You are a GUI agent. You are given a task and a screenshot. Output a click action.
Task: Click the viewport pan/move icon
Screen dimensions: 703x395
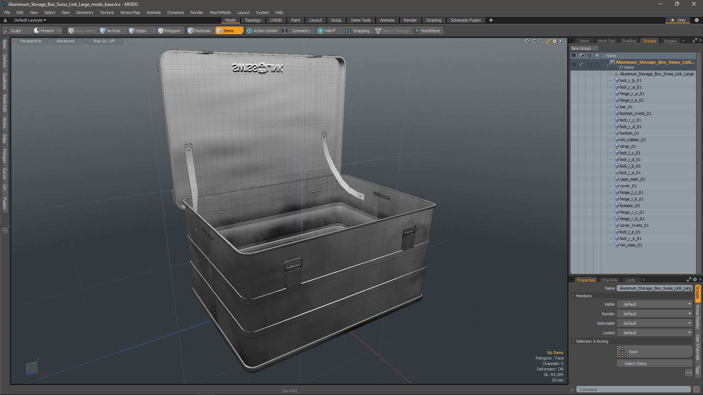(527, 41)
